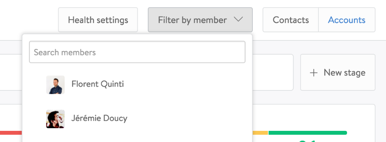Focus the Search members field

click(137, 52)
